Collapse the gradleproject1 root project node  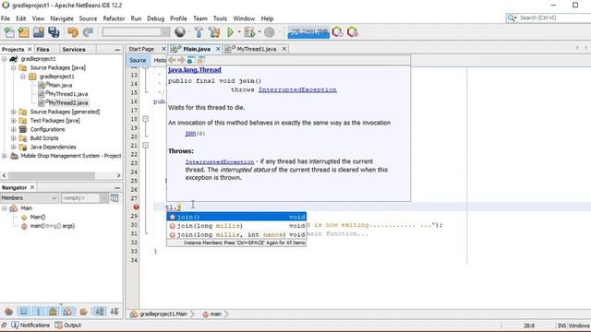(4, 59)
